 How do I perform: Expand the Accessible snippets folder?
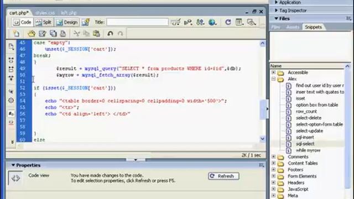273,72
